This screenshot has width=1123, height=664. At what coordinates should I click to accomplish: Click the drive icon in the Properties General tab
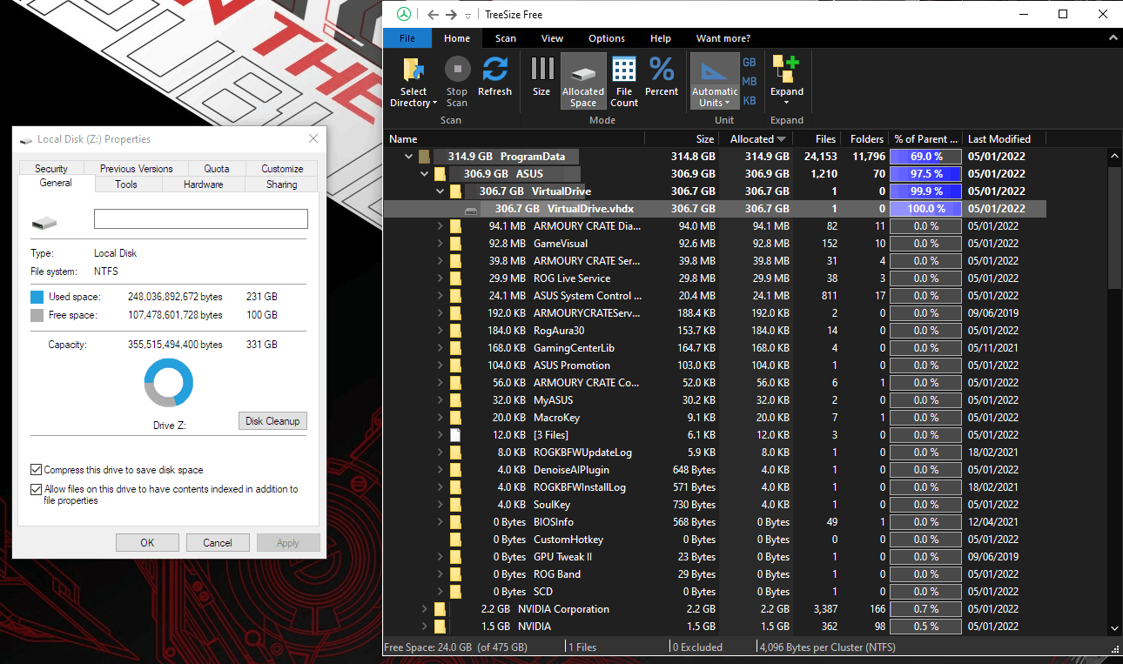click(44, 222)
